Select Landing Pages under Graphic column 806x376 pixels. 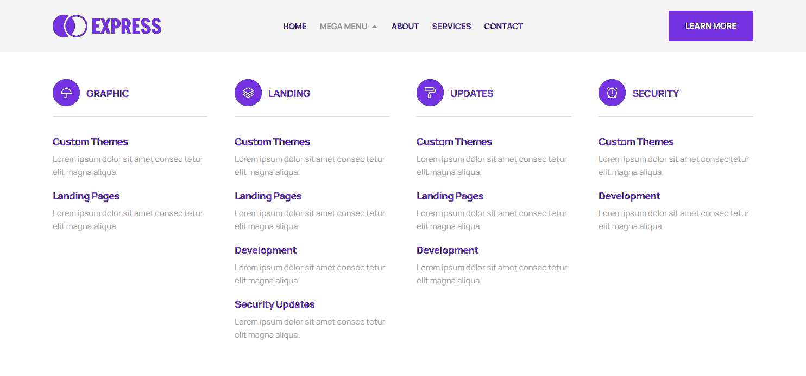point(86,196)
